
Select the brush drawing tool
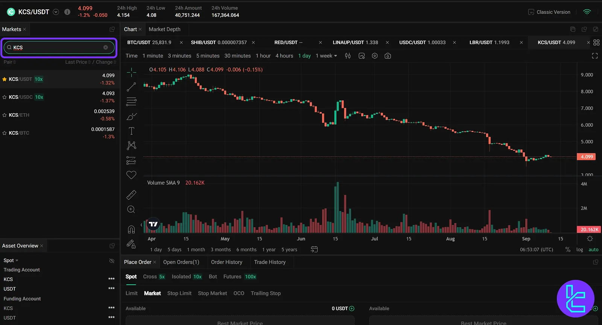point(131,116)
